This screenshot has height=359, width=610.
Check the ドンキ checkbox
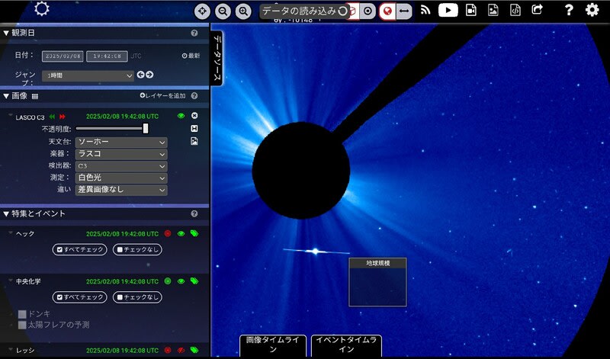tap(22, 314)
